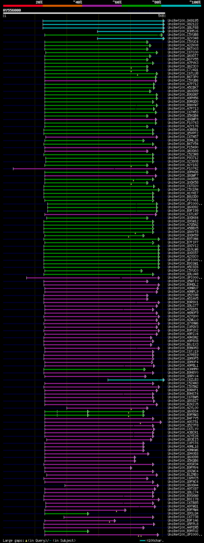Open hit UniRef100_O49195
The width and height of the screenshot is (204, 543).
[183, 21]
